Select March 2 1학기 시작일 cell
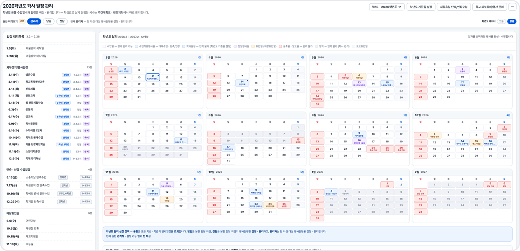Image resolution: width=520 pixels, height=251 pixels. pos(125,70)
